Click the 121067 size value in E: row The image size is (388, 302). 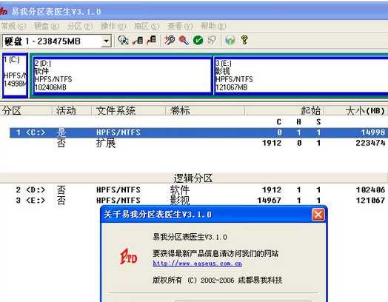(x=370, y=201)
